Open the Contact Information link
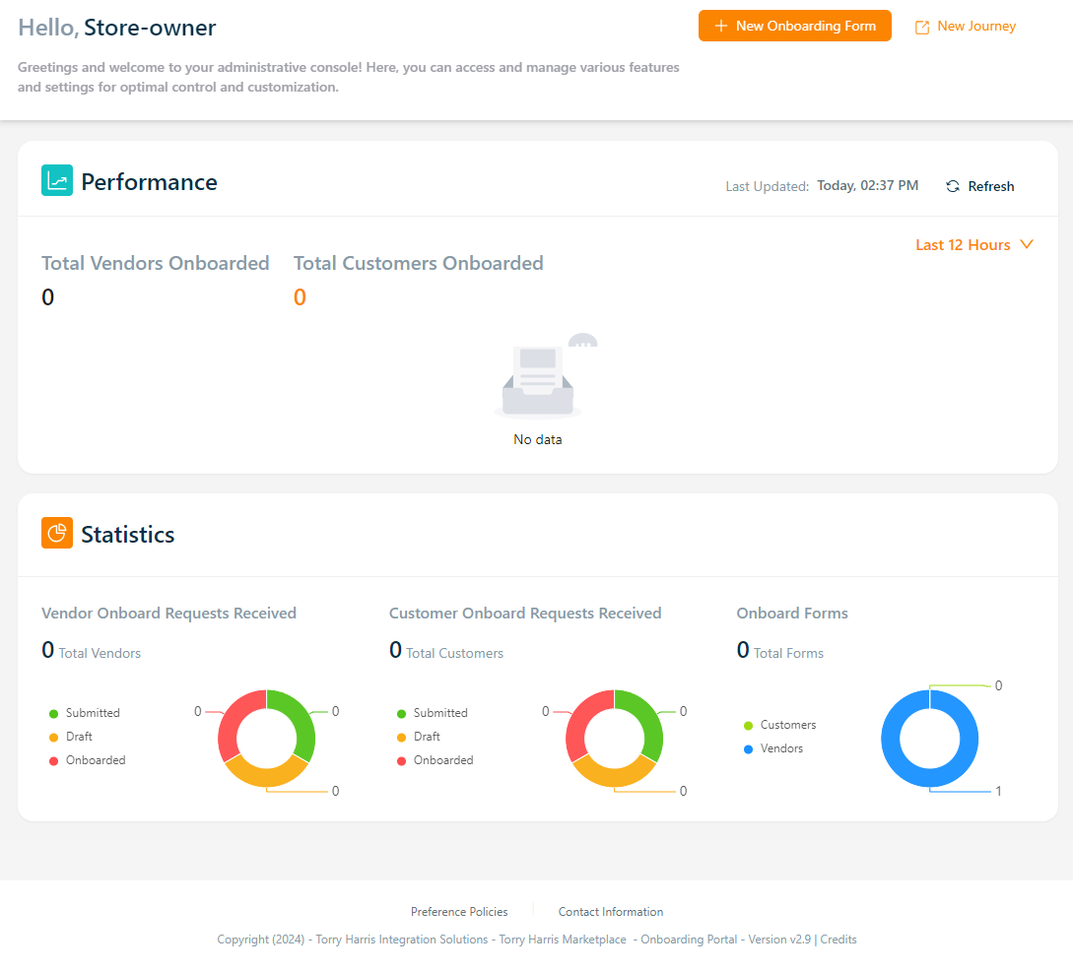 [611, 912]
